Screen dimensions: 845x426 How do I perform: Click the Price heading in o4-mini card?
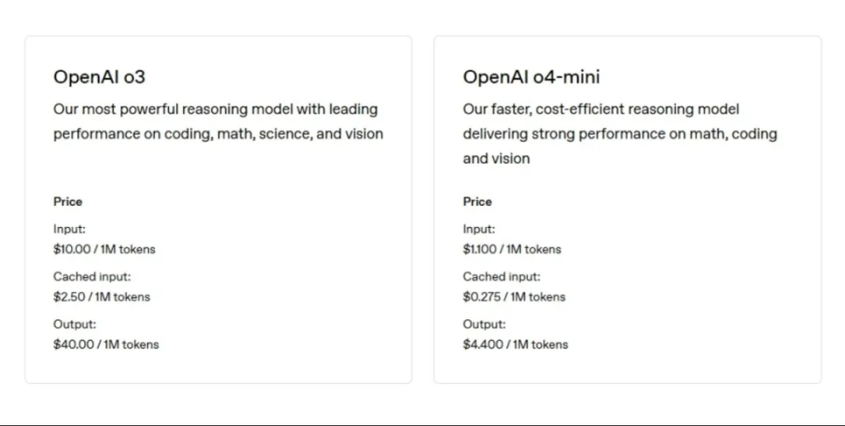pyautogui.click(x=478, y=202)
